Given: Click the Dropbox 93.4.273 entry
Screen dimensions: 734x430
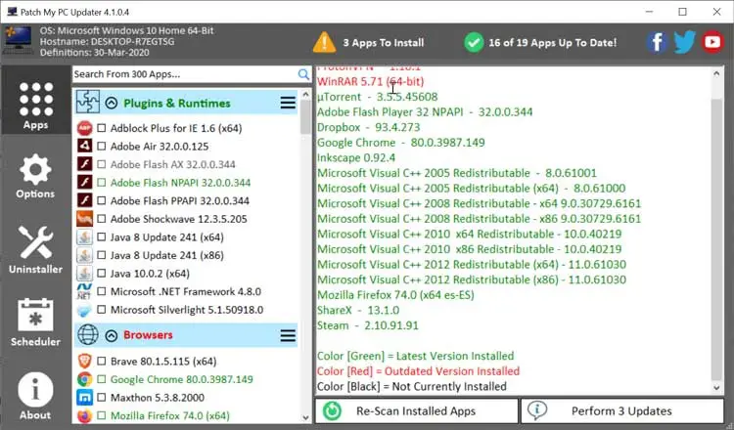Looking at the screenshot, I should coord(368,127).
